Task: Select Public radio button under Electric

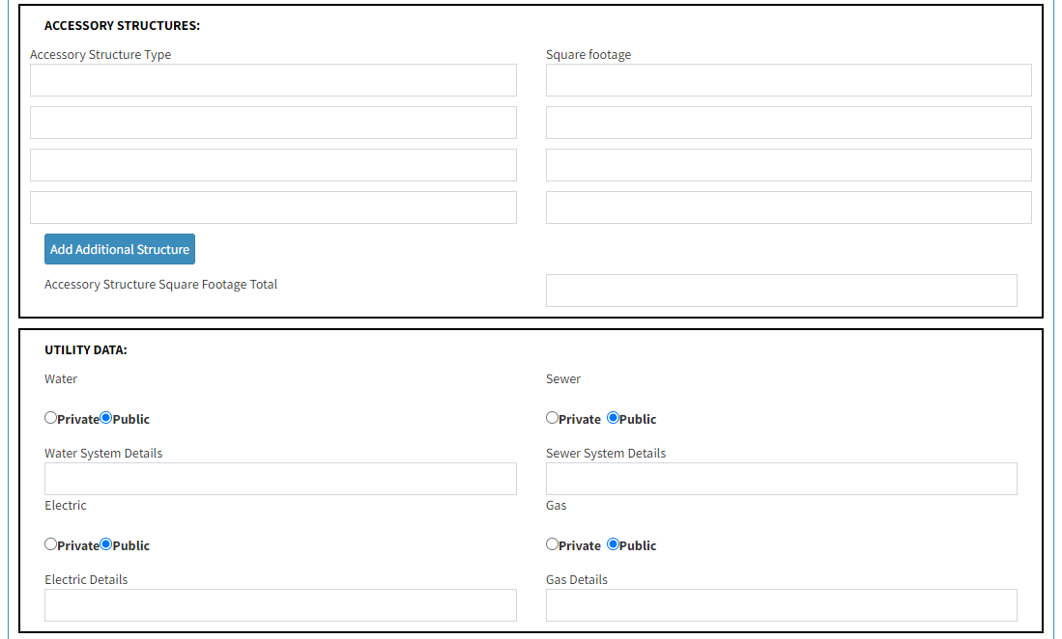Action: tap(105, 544)
